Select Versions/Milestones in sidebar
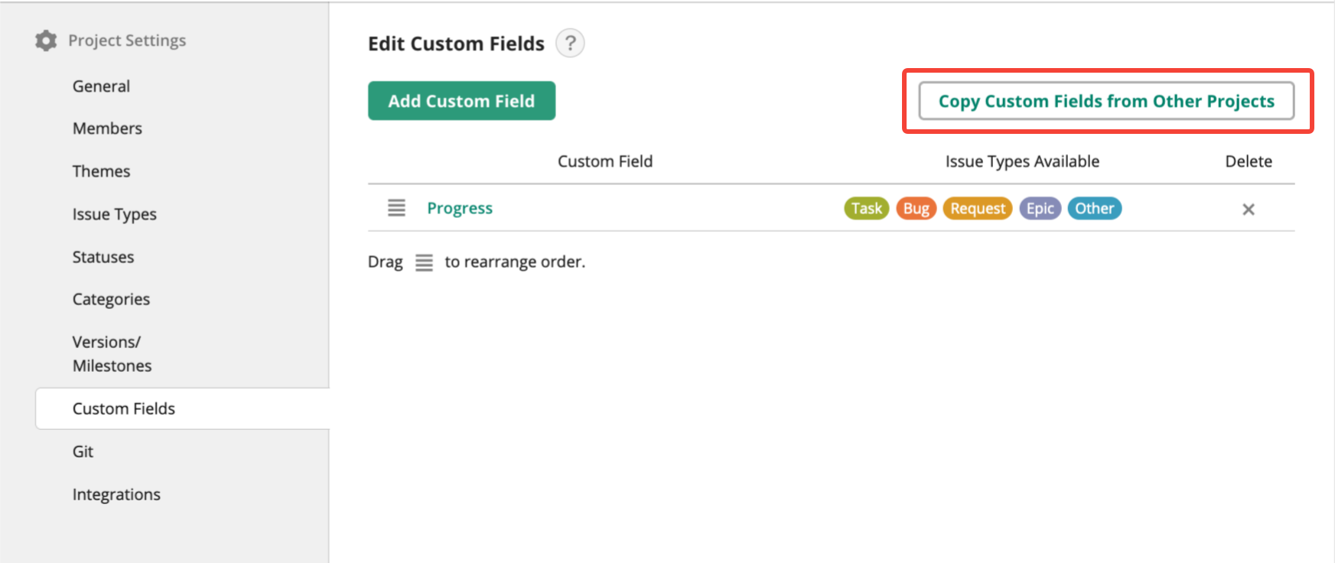 click(x=112, y=353)
